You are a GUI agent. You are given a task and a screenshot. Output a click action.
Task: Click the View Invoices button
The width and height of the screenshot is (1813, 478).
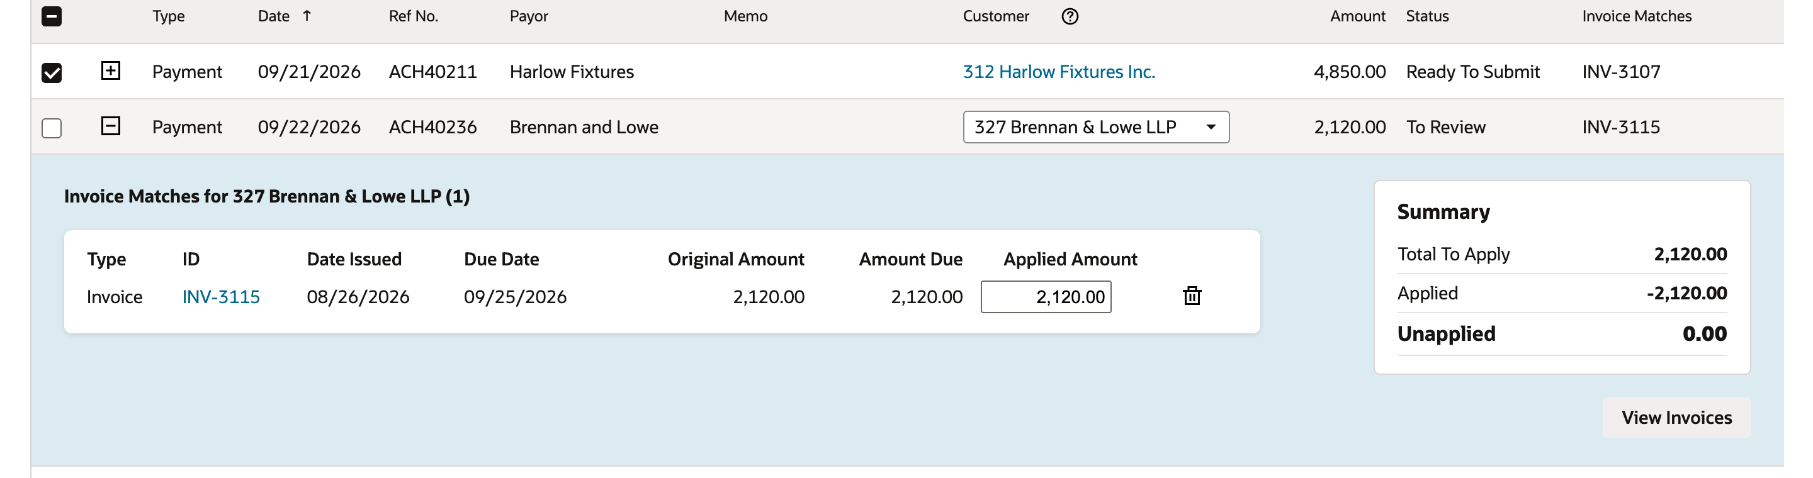coord(1676,418)
